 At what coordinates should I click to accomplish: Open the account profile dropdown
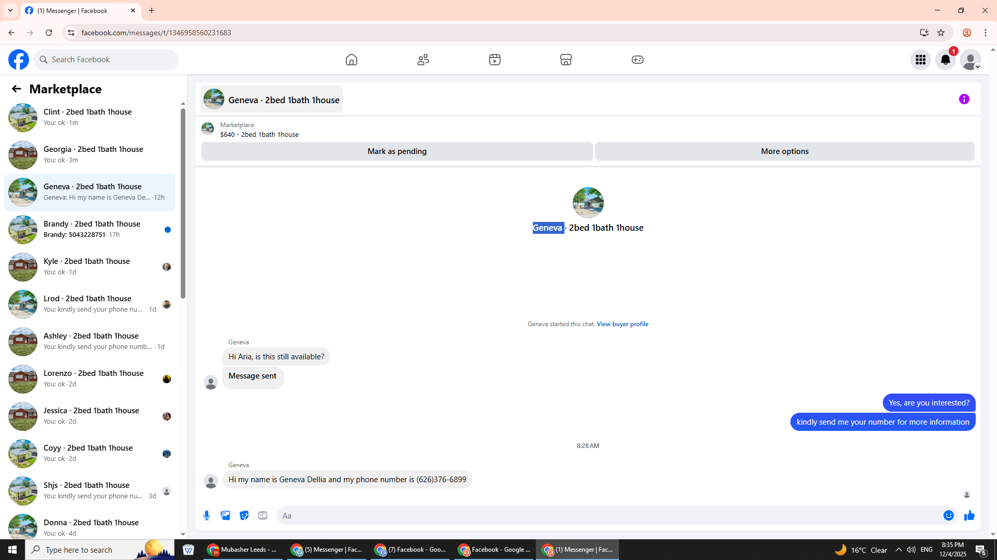[x=970, y=60]
